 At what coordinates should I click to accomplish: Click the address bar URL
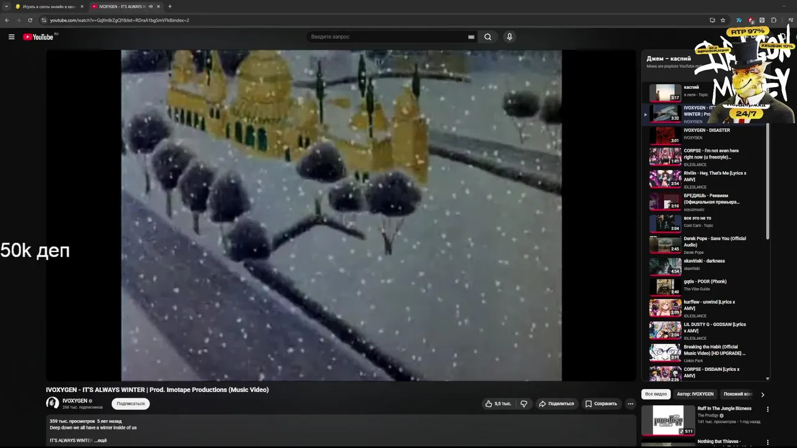tap(120, 20)
